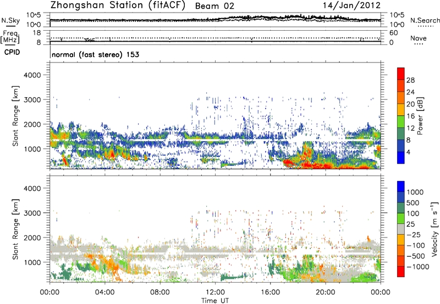Image resolution: width=440 pixels, height=304 pixels.
Task: Click velocity colorbar tick '-25'
Action: click(x=414, y=235)
